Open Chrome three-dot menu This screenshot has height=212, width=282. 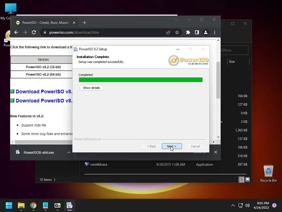[x=215, y=33]
